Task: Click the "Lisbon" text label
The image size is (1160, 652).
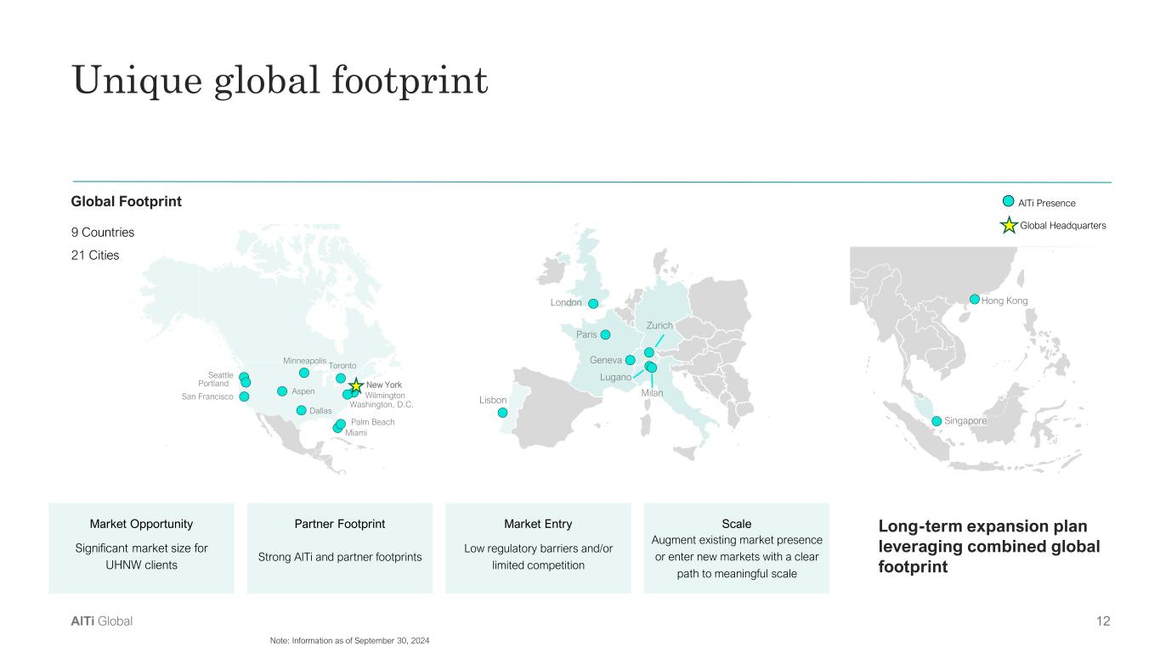Action: pos(493,401)
